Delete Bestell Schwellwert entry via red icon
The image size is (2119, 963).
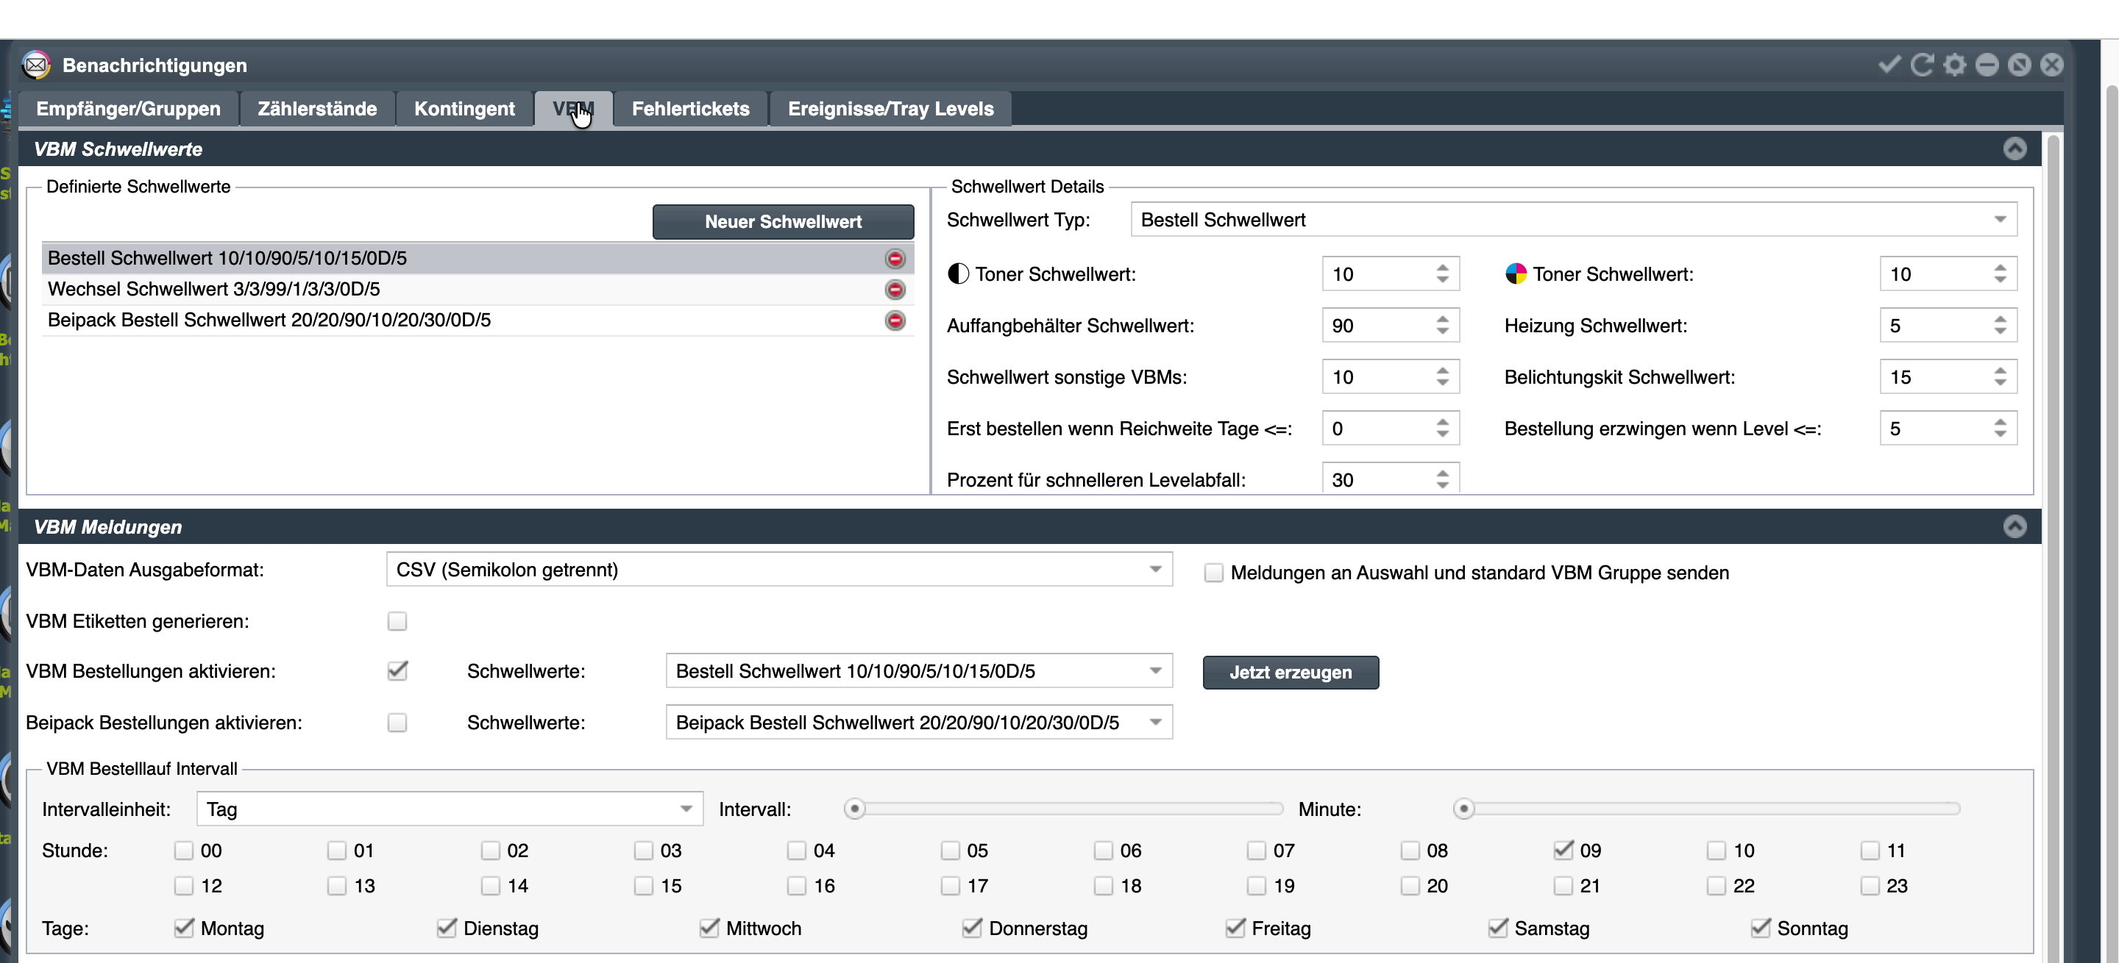[895, 259]
